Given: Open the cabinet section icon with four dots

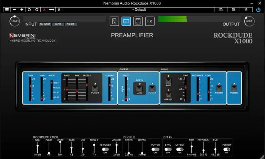Looking at the screenshot, I should coord(138,21).
